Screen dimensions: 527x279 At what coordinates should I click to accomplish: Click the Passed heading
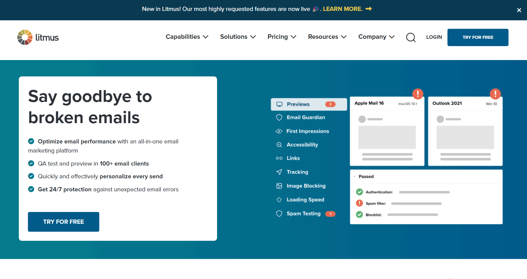[366, 176]
